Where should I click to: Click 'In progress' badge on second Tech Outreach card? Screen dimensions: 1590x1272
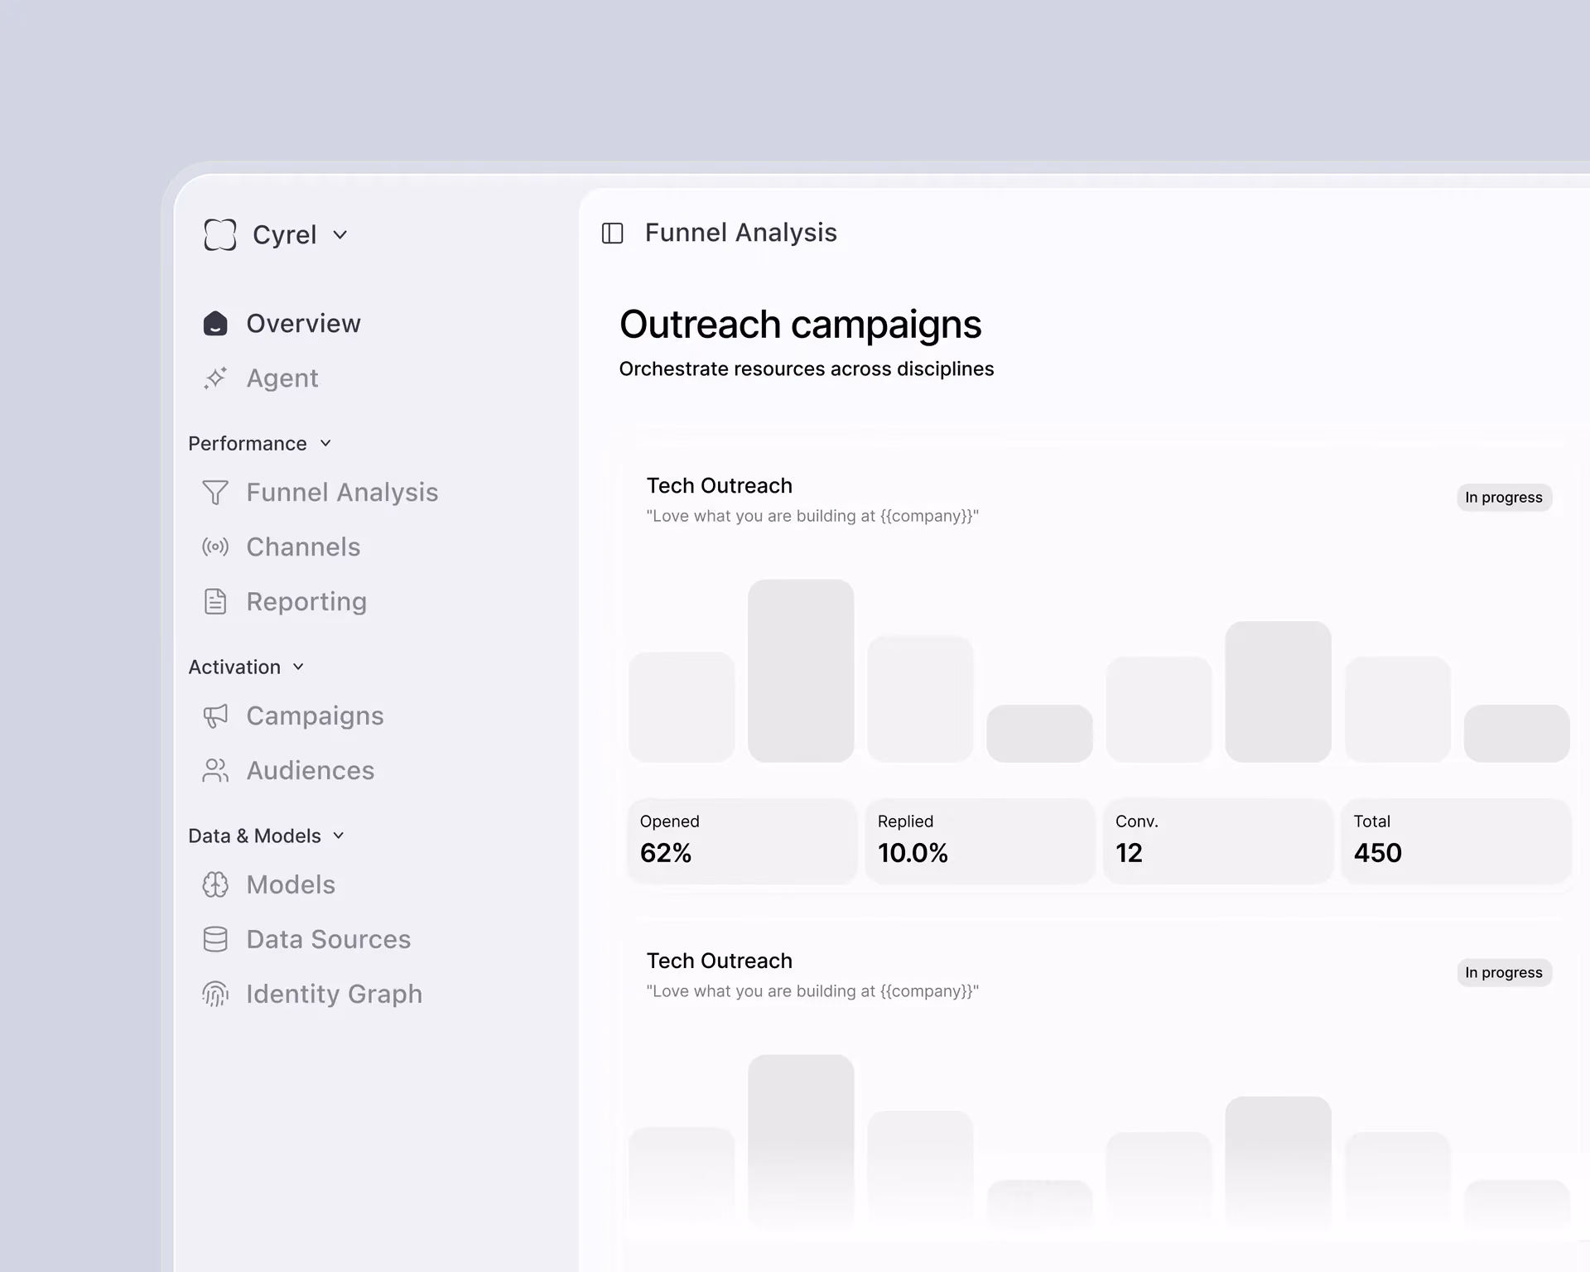[x=1504, y=973]
